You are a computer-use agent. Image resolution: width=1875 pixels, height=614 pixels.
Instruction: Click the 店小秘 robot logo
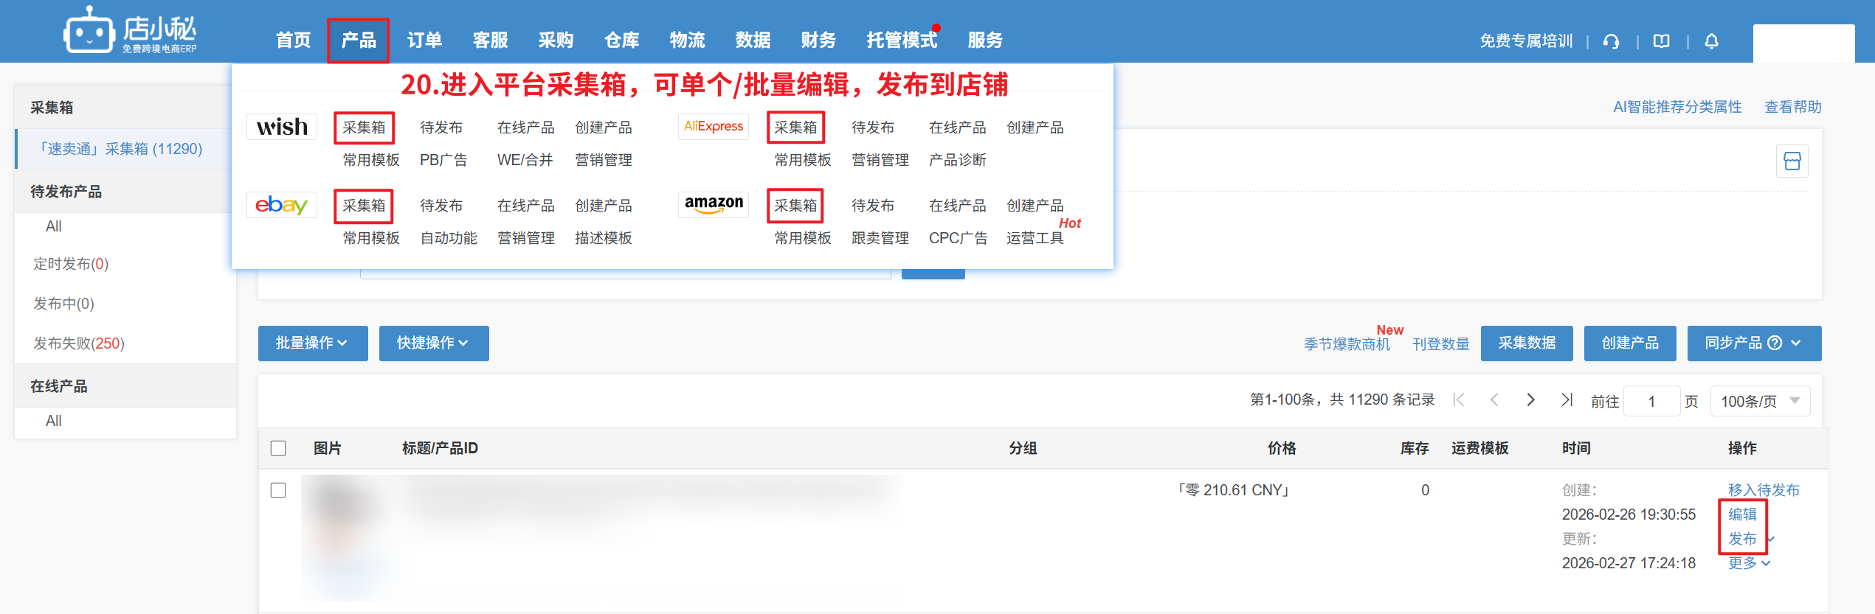coord(89,32)
